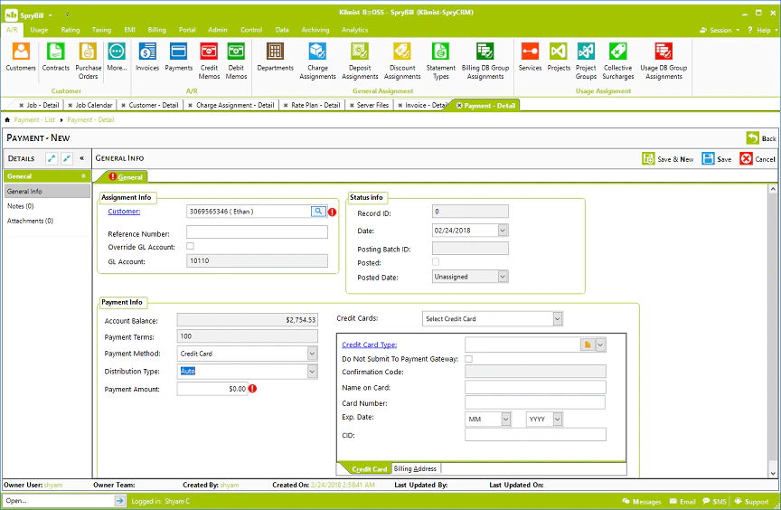
Task: Click the Go arrow beside Open box
Action: (119, 501)
